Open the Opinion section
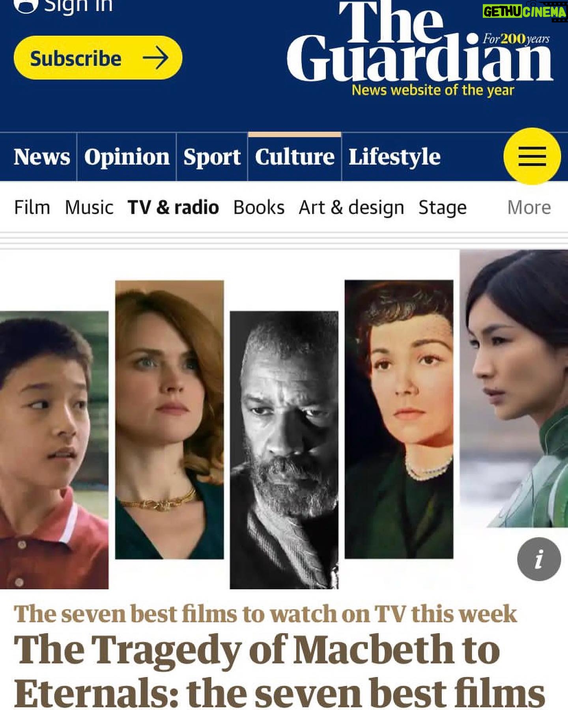Image resolution: width=568 pixels, height=710 pixels. coord(127,157)
